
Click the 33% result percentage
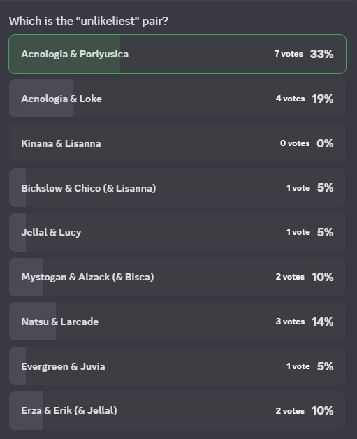click(x=322, y=54)
